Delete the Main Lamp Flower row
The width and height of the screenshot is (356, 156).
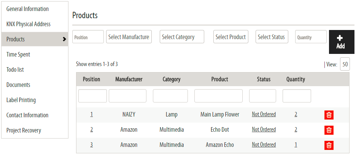tap(329, 115)
